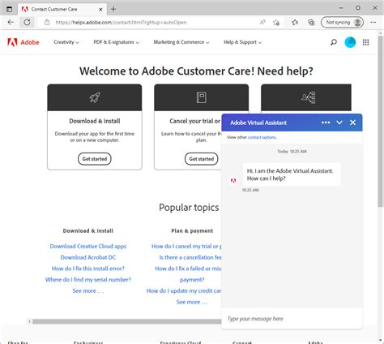The width and height of the screenshot is (384, 344).
Task: Click the third card's people icon
Action: point(308,97)
